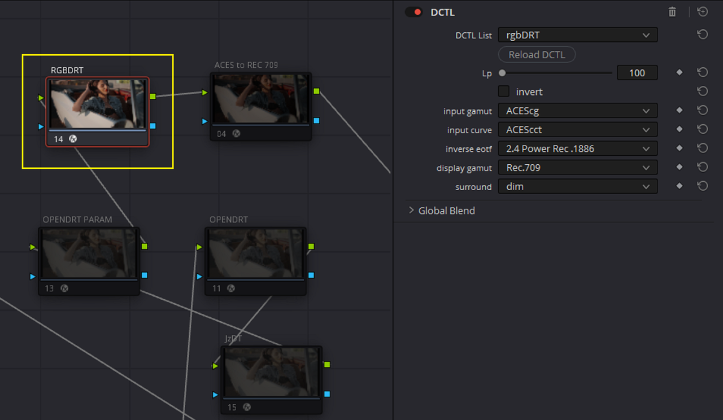
Task: Click the FX badge on node 04
Action: pyautogui.click(x=236, y=134)
